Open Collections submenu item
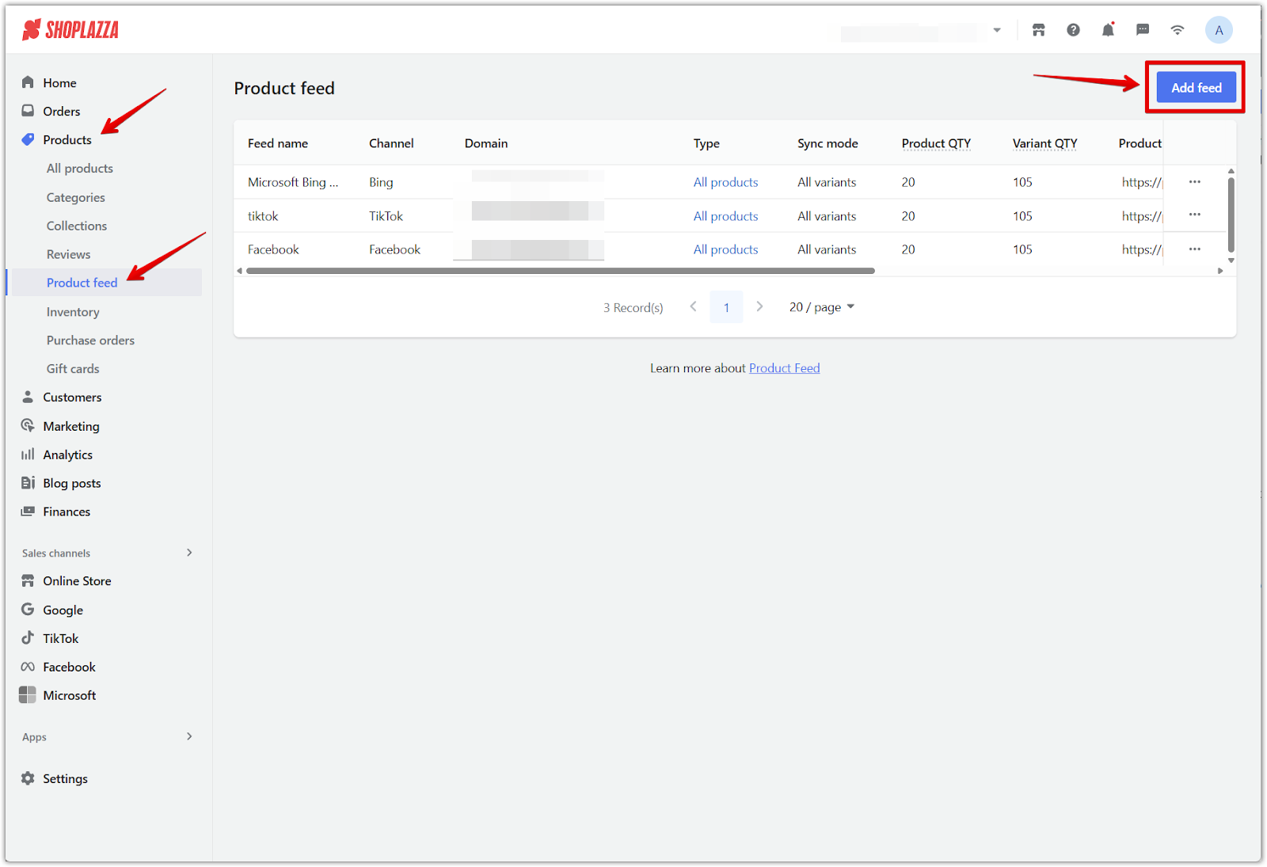 point(76,226)
